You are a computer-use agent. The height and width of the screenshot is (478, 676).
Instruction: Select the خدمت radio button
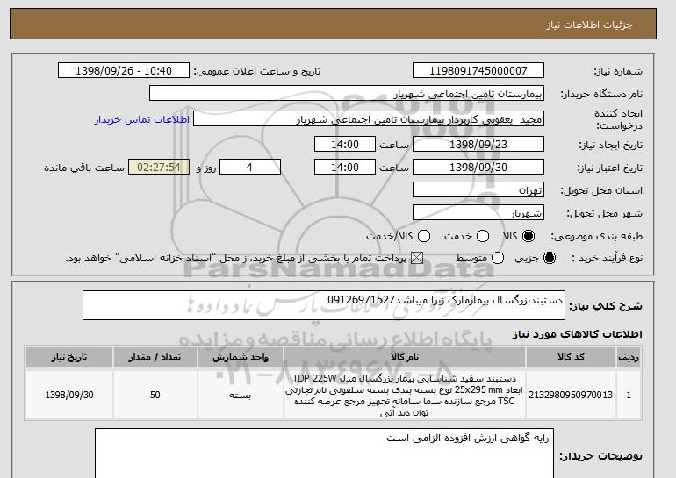tap(483, 236)
